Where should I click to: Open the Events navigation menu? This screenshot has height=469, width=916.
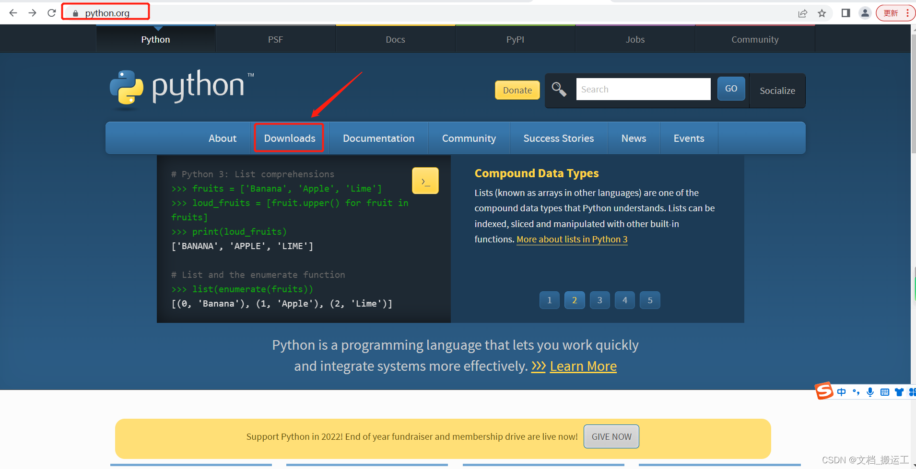689,138
